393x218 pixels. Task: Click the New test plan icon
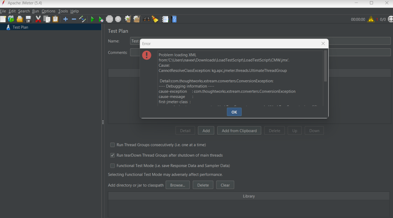tap(3, 19)
